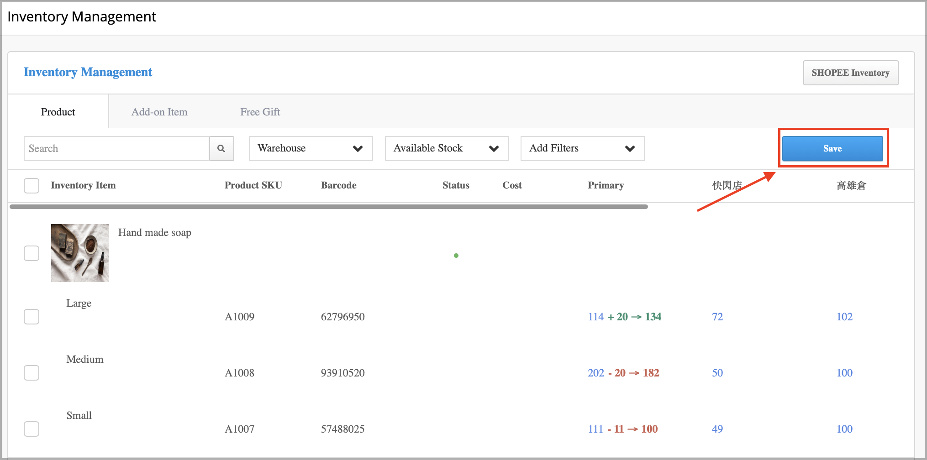
Task: Click Primary stock value 114 for Large
Action: pos(595,317)
